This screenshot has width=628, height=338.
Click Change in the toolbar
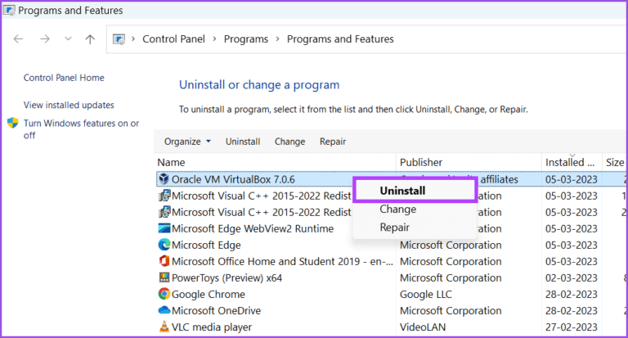(289, 142)
